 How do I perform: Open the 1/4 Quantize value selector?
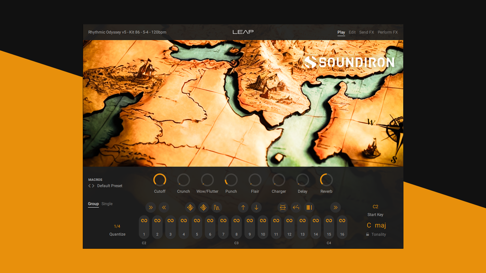117,226
